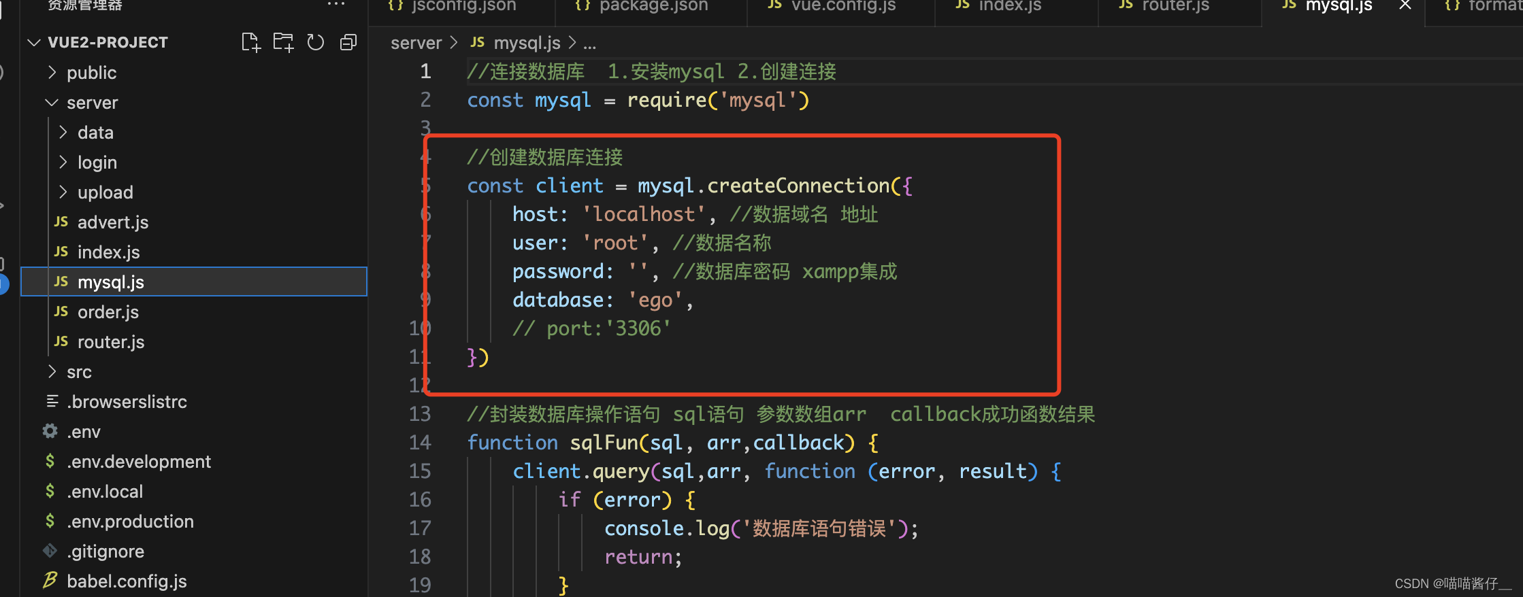Click the JS icon beside advert.js
The width and height of the screenshot is (1523, 597).
60,222
